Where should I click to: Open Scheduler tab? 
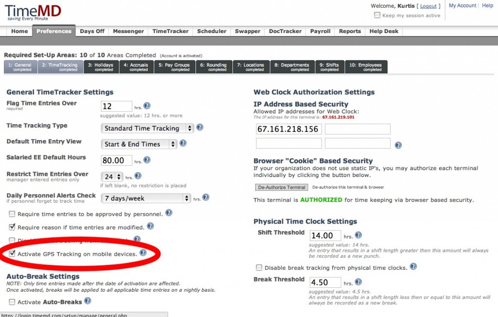[212, 31]
